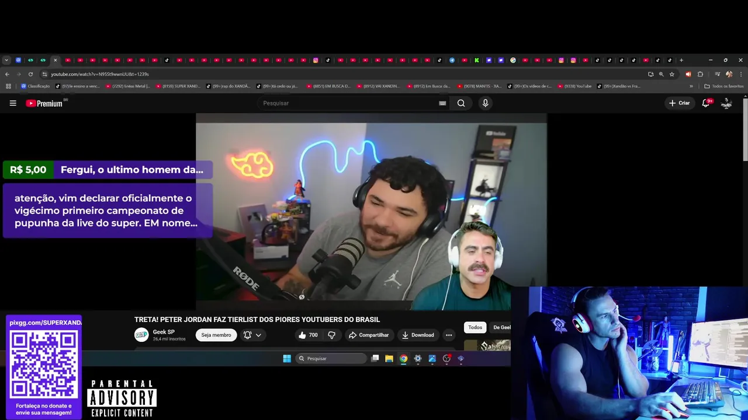Close the current active tab
748x420 pixels.
(x=56, y=60)
